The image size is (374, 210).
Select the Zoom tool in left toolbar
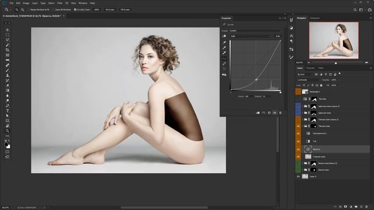8,131
